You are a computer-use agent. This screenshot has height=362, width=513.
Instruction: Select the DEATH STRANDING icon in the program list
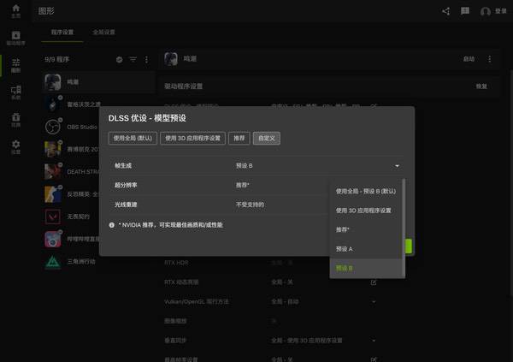pyautogui.click(x=53, y=172)
